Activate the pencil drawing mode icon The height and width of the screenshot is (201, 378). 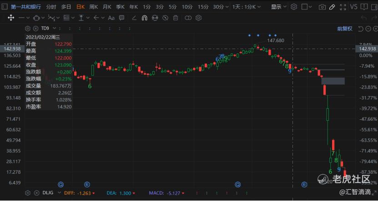tap(332, 7)
